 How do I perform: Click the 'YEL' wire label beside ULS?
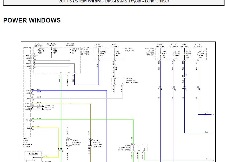pyautogui.click(x=39, y=127)
